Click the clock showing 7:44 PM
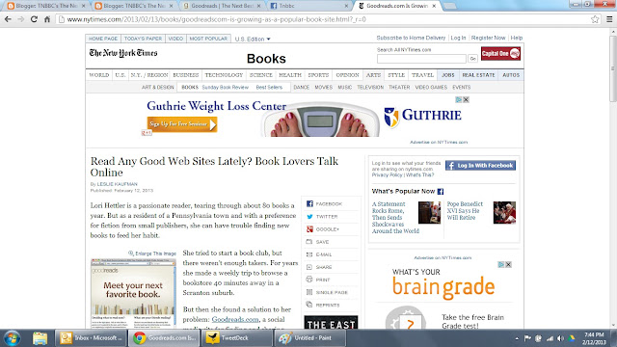Image resolution: width=617 pixels, height=347 pixels. tap(594, 334)
